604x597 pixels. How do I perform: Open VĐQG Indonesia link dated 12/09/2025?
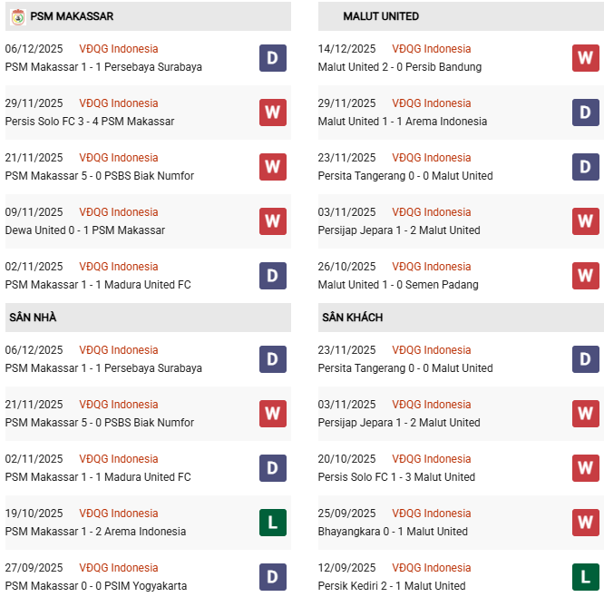[x=432, y=568]
